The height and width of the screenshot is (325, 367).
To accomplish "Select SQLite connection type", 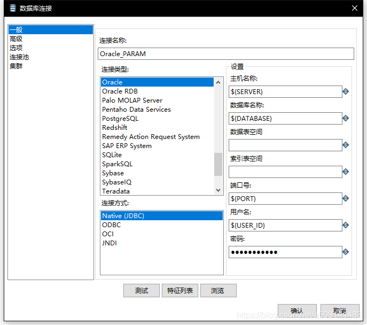I will click(x=157, y=155).
